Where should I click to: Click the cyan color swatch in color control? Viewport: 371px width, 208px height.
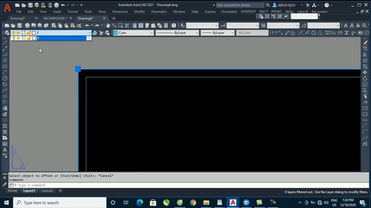pyautogui.click(x=116, y=33)
